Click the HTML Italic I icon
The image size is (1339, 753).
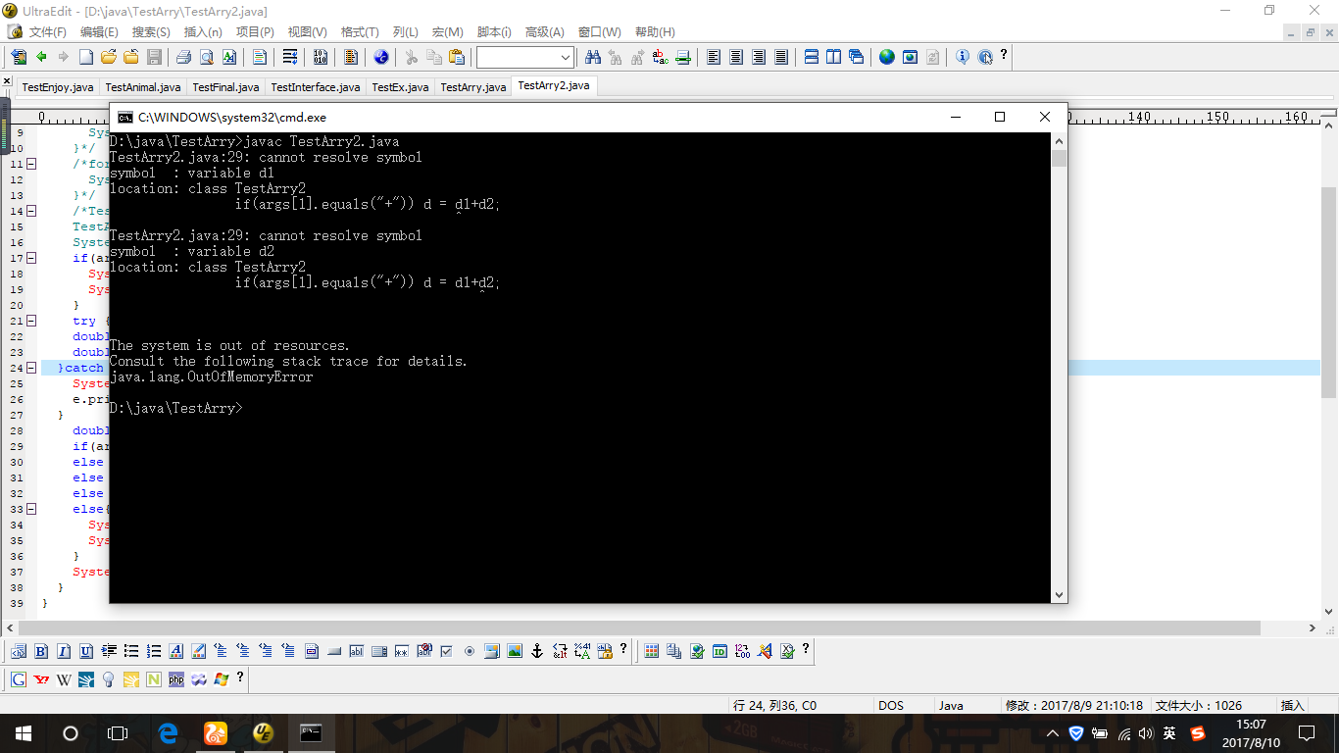click(x=64, y=650)
